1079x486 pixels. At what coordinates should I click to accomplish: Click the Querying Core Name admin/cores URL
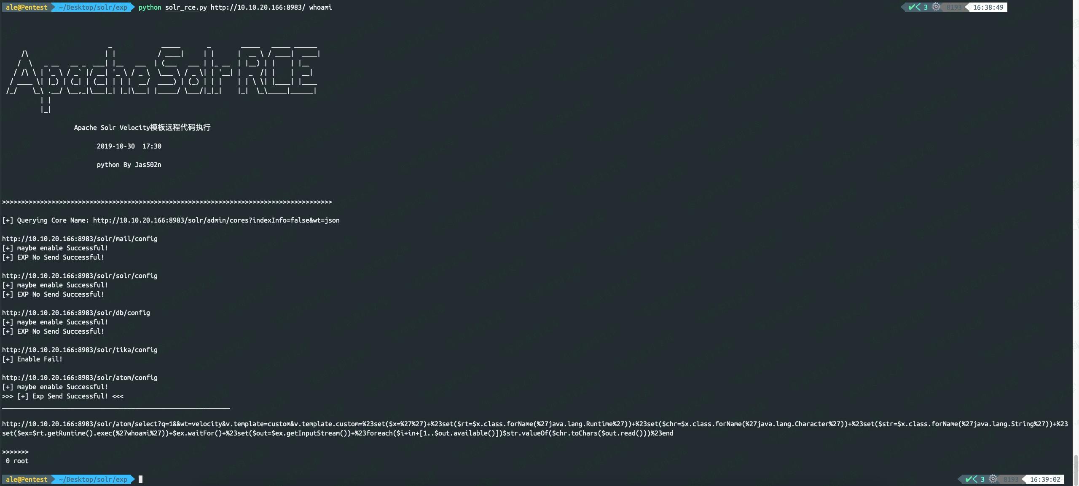pos(216,220)
